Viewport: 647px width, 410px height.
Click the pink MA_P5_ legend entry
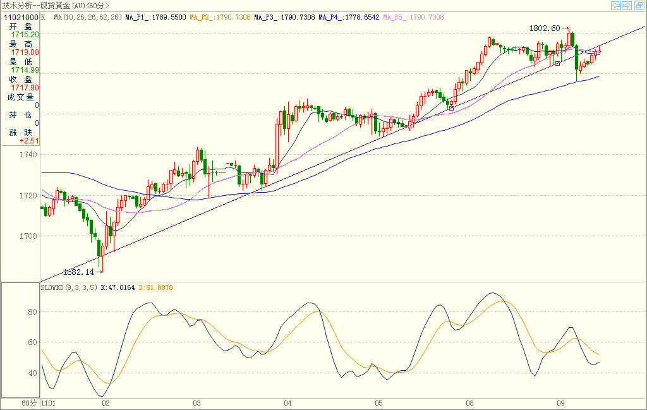point(413,17)
